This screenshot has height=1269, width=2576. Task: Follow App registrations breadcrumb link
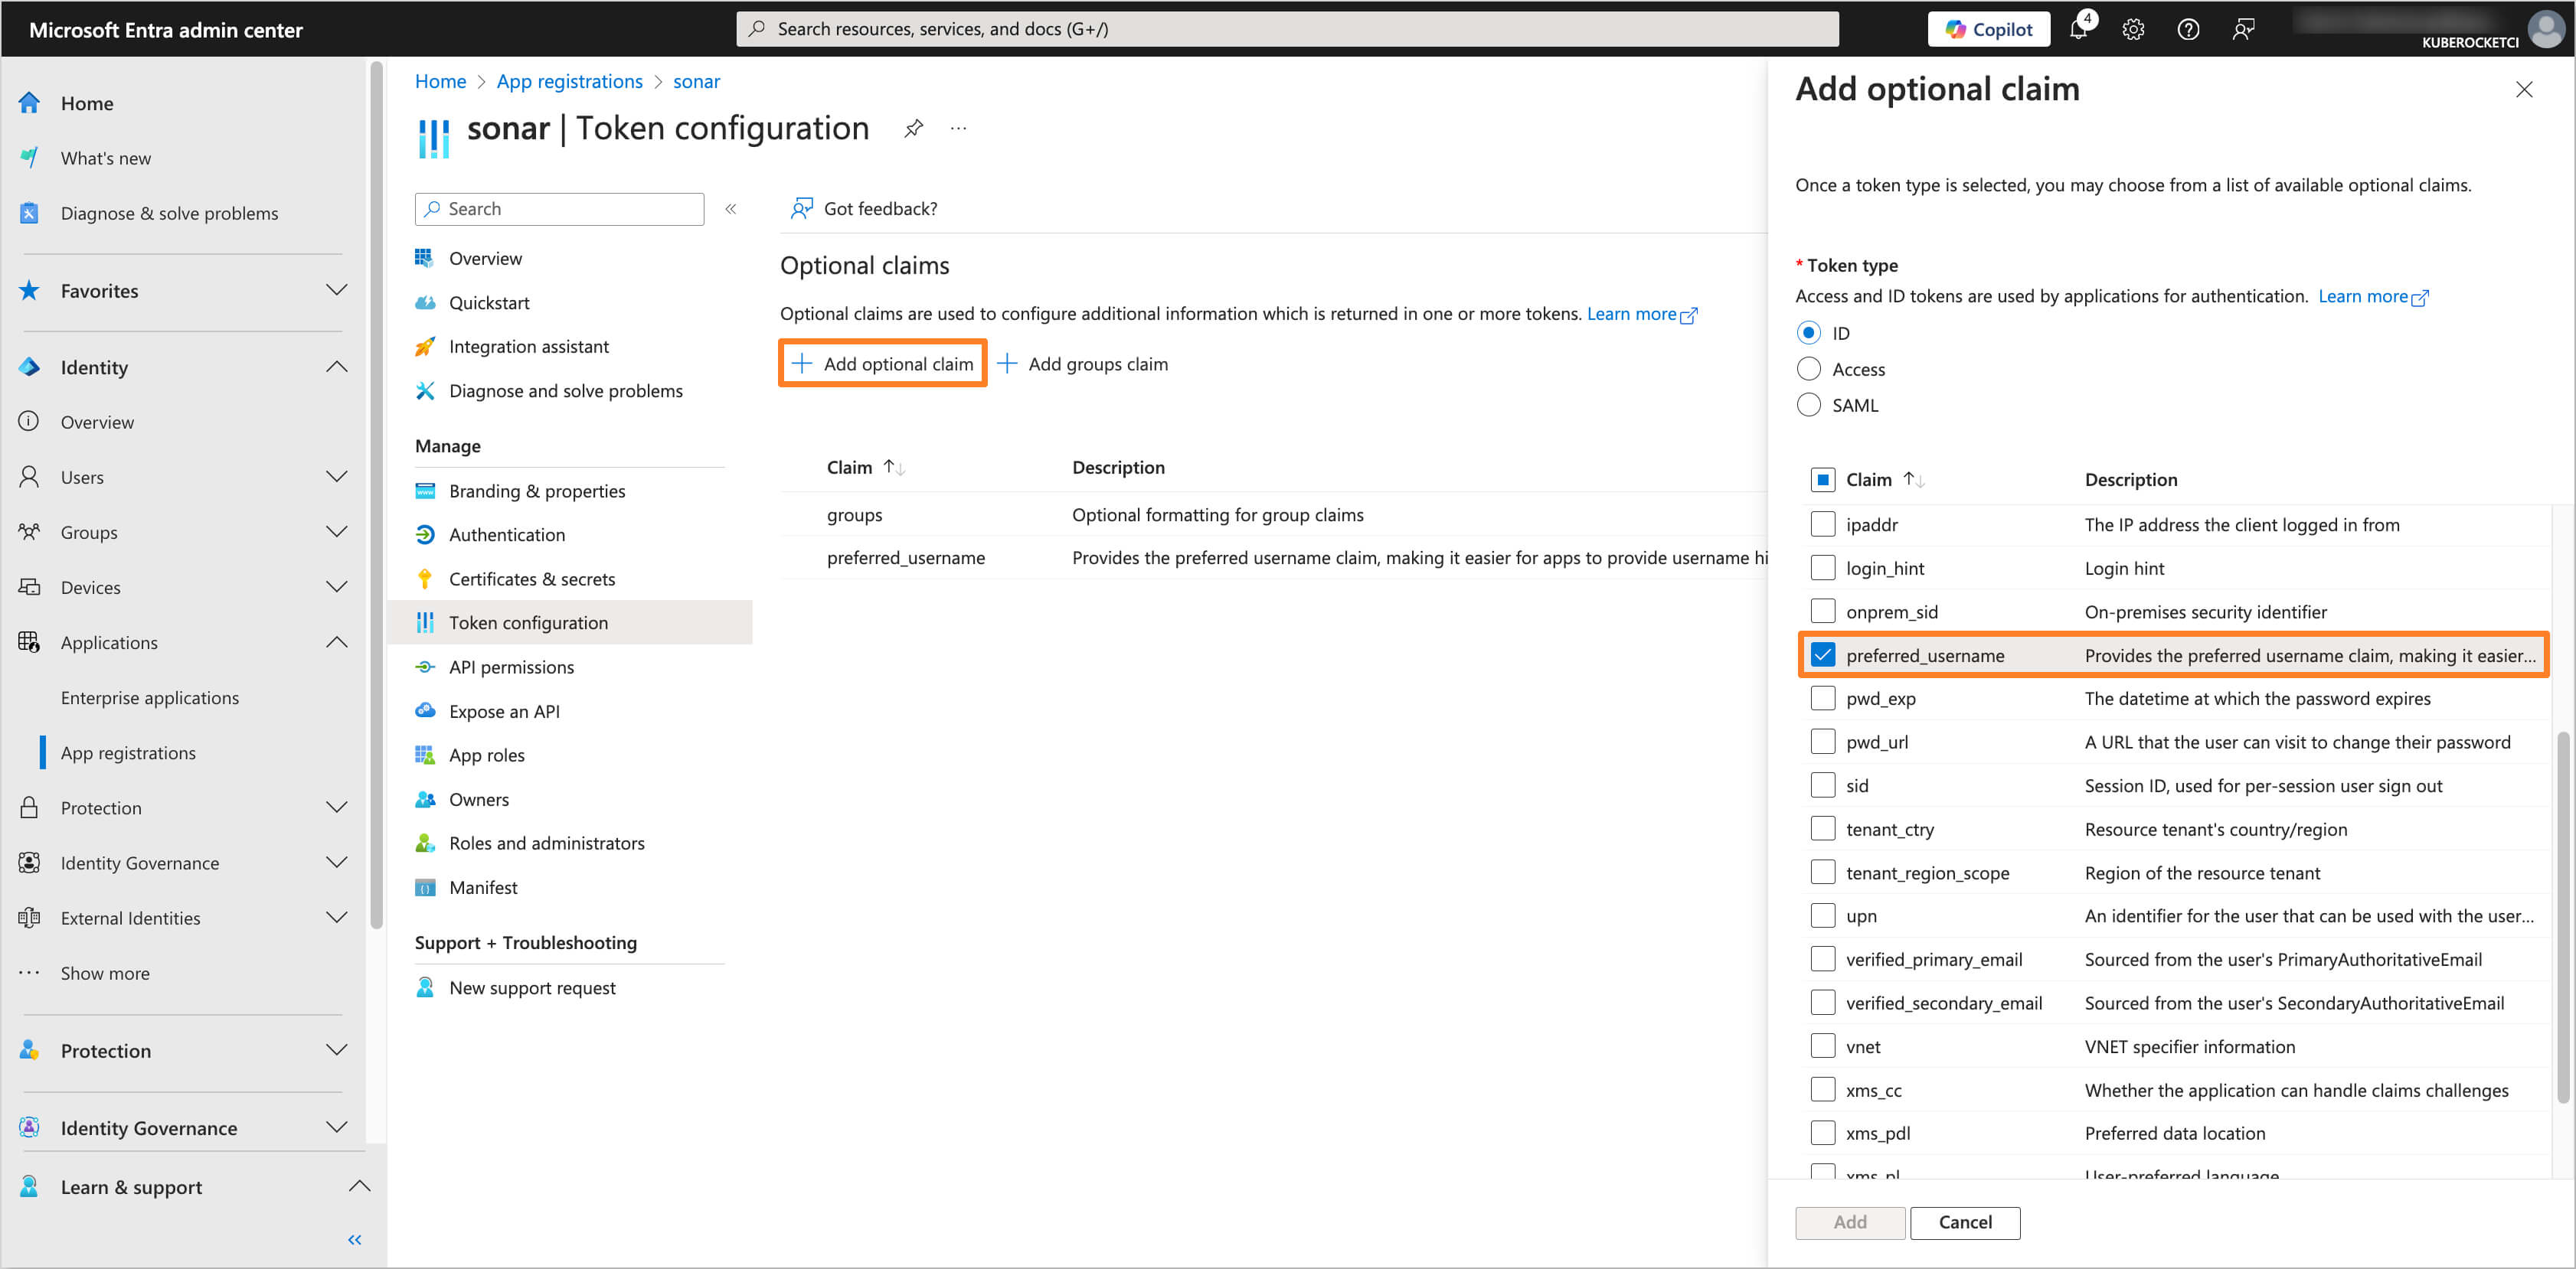[x=570, y=81]
